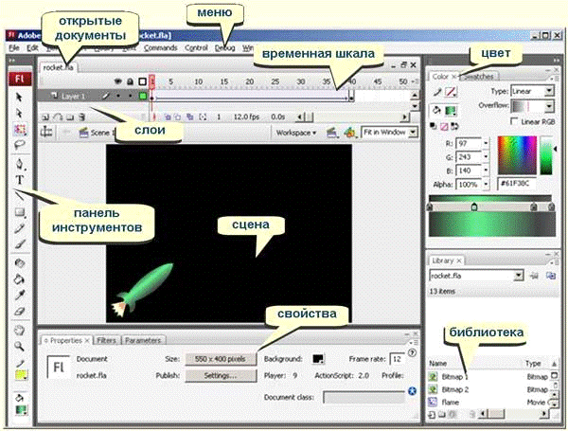Screen dimensions: 568x431
Task: Select the Hand tool
Action: point(20,331)
